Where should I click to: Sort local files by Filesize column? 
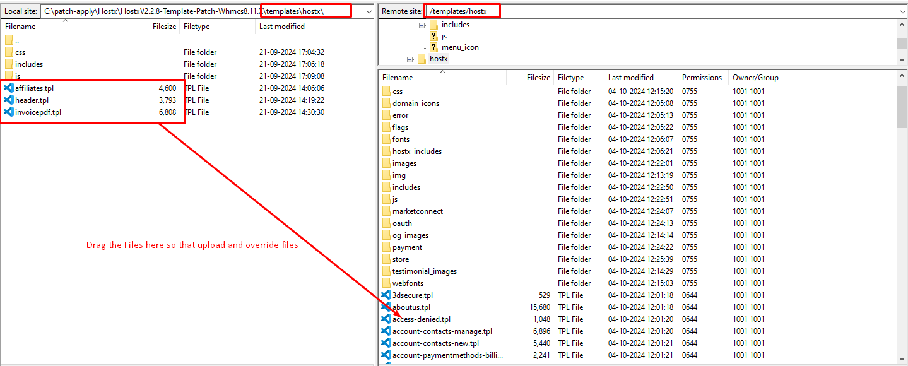point(164,27)
